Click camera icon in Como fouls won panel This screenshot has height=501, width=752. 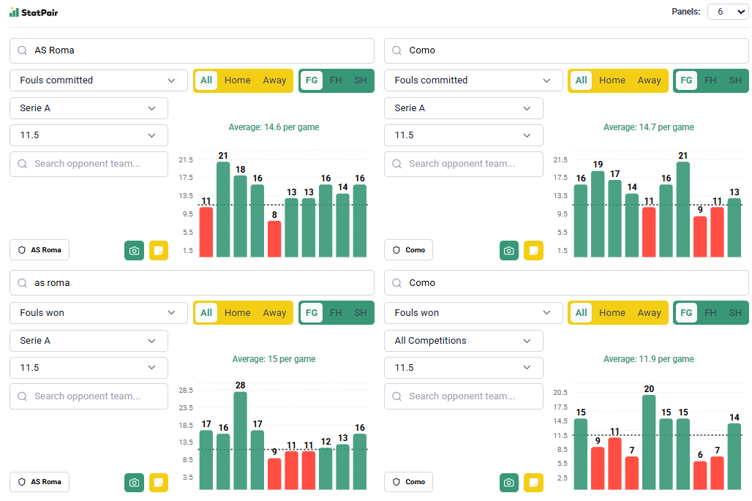coord(508,483)
